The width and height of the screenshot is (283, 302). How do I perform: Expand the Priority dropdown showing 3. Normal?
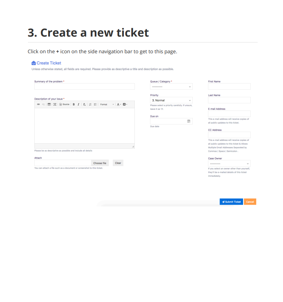point(171,100)
